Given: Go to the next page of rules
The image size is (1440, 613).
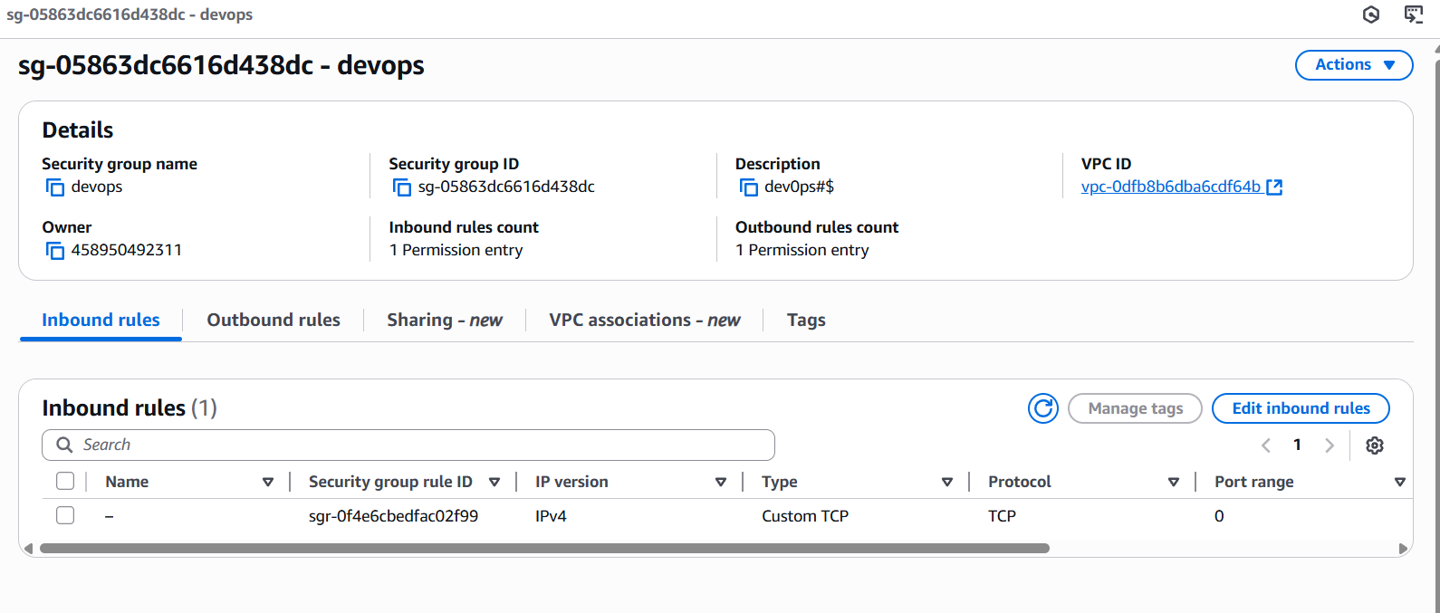Looking at the screenshot, I should 1330,445.
